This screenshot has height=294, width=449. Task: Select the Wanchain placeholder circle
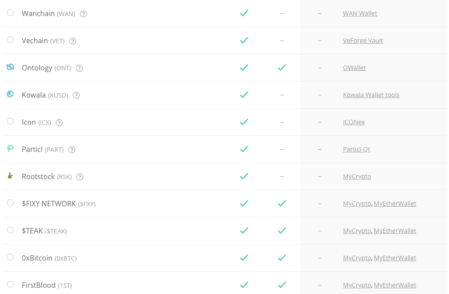10,12
